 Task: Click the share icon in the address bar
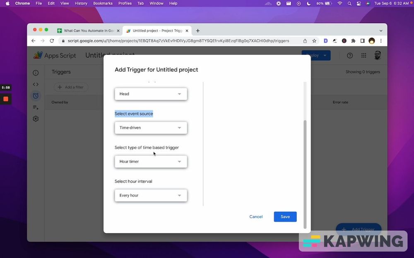(x=304, y=40)
